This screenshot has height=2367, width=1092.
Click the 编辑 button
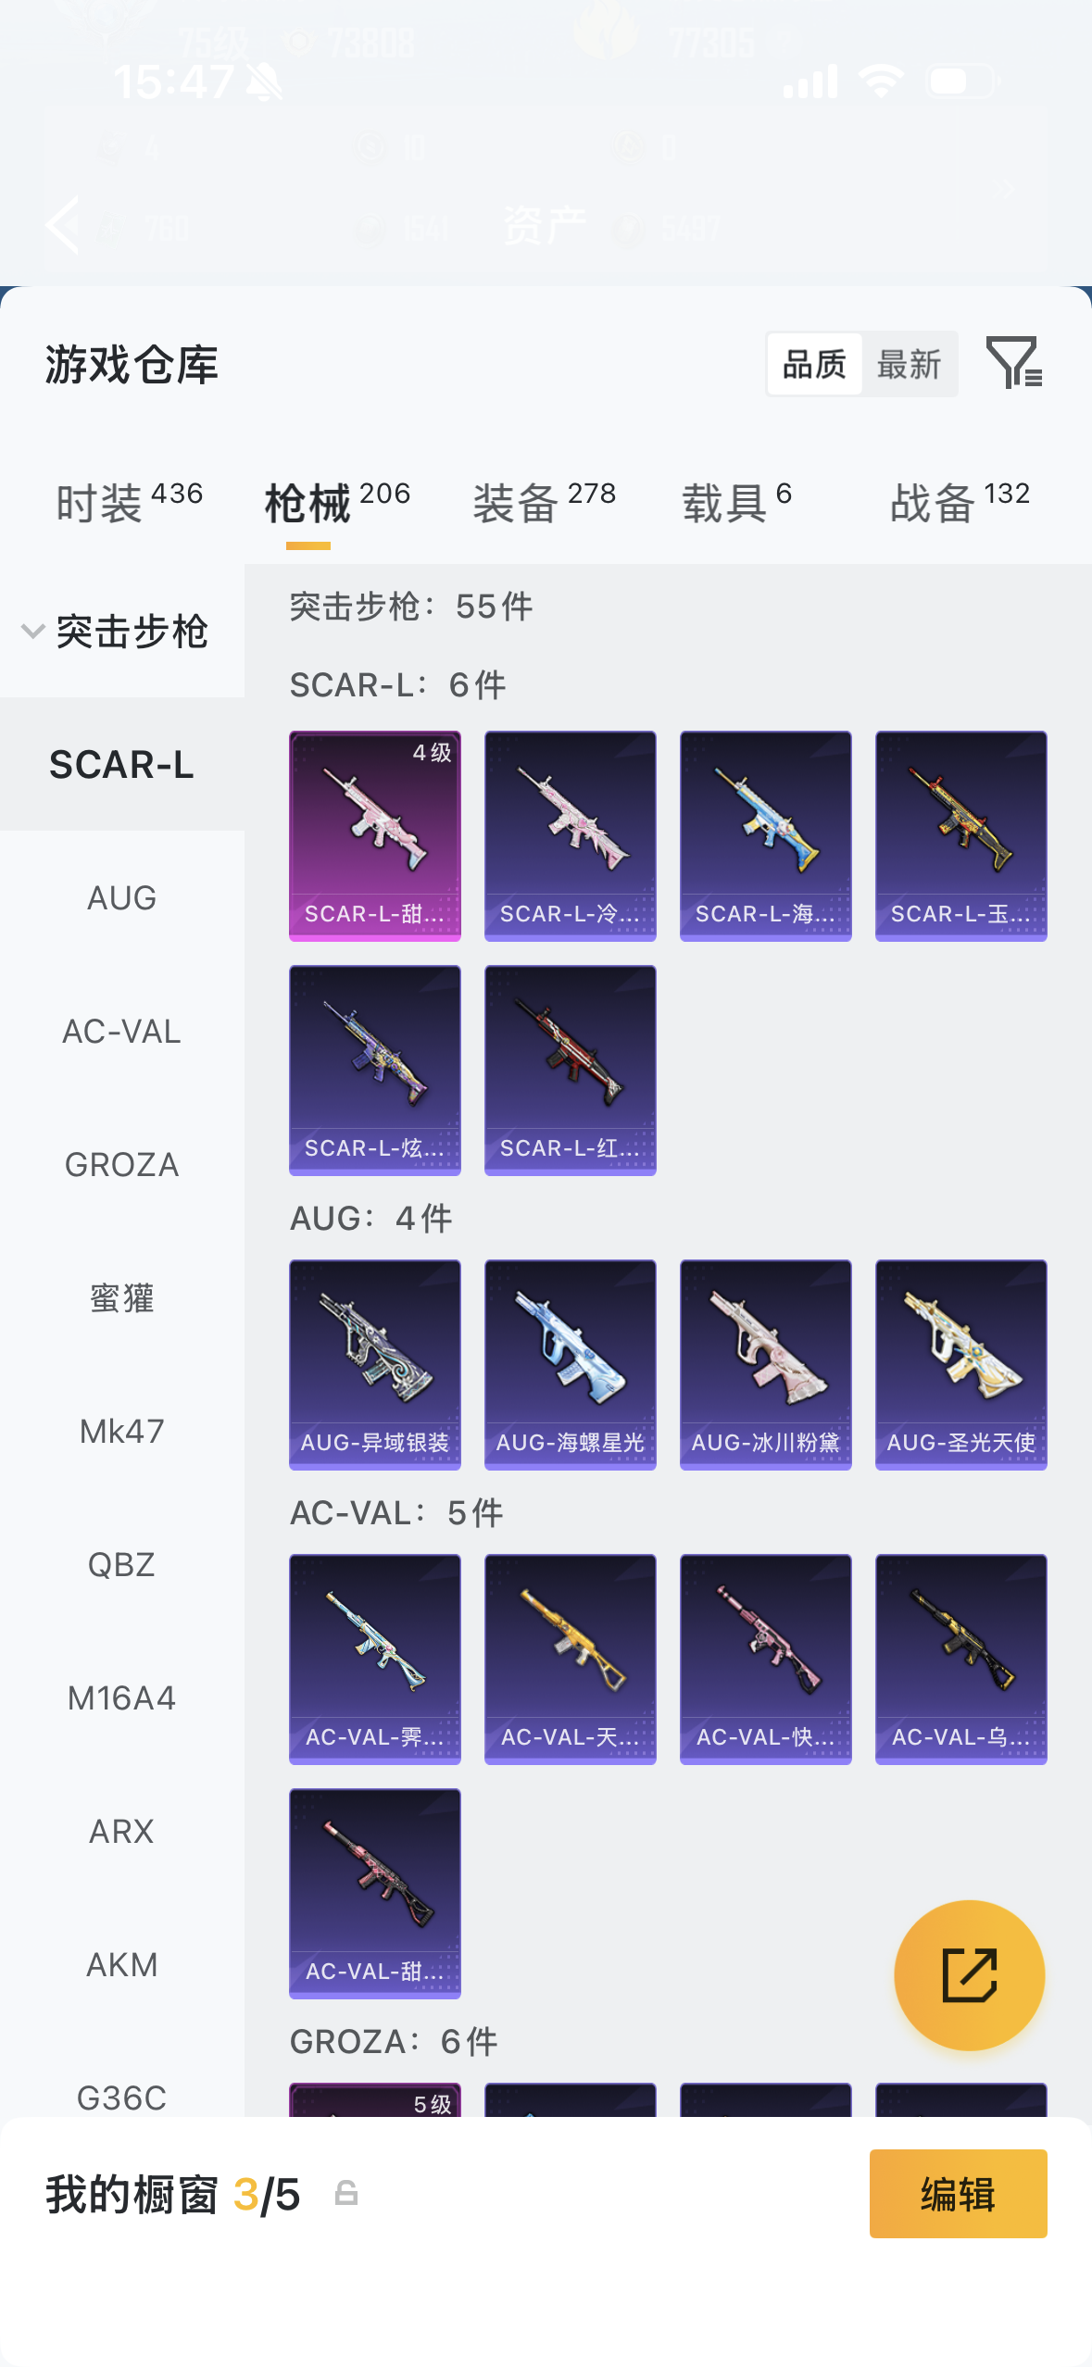point(958,2193)
